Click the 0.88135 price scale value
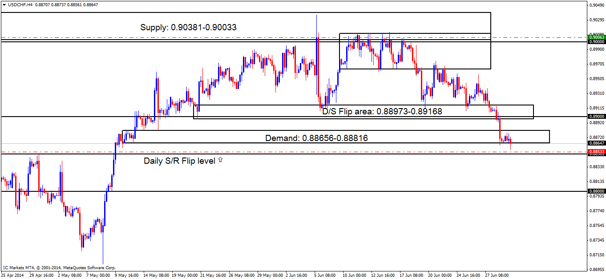This screenshot has height=279, width=606. [x=597, y=182]
